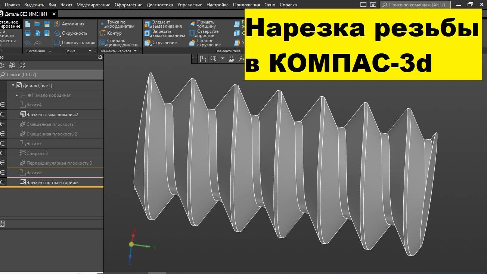Image resolution: width=487 pixels, height=274 pixels.
Task: Select Придать толщину command
Action: pos(202,24)
